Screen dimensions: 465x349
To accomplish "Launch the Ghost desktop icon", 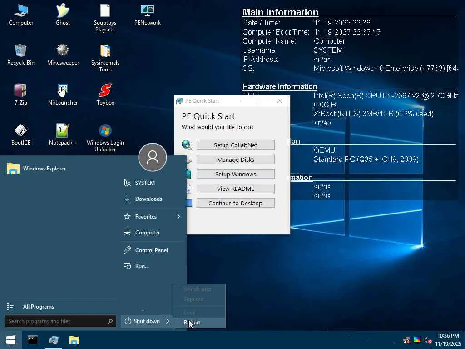I will [63, 15].
